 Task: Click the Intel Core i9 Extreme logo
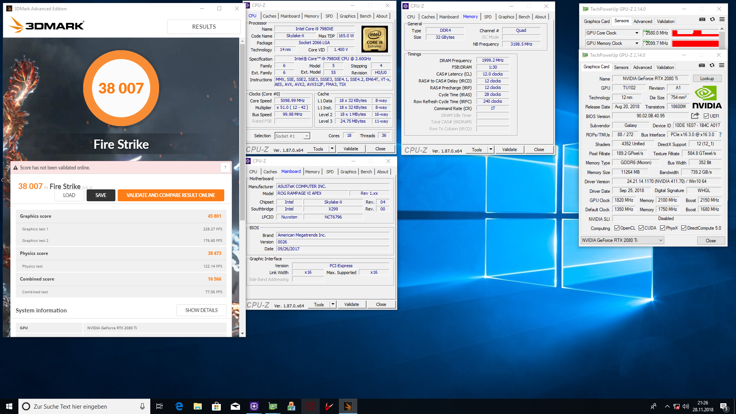point(375,39)
